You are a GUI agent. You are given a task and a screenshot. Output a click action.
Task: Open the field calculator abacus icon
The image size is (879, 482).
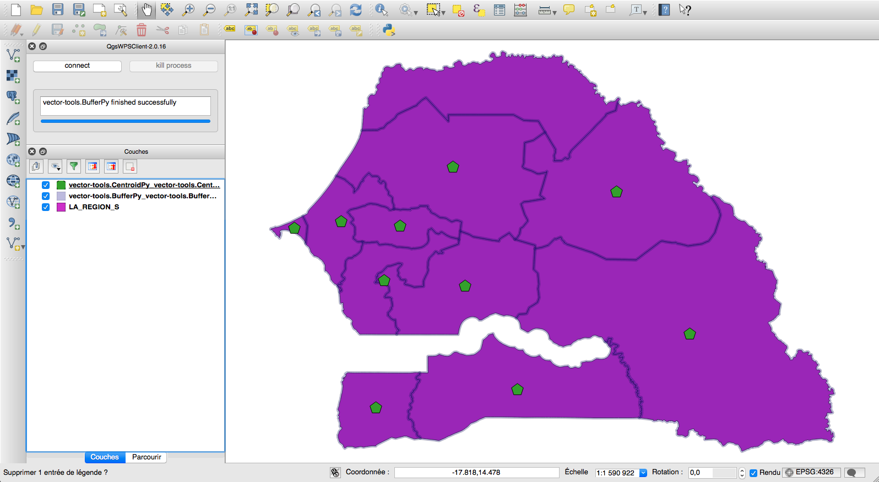pos(520,9)
